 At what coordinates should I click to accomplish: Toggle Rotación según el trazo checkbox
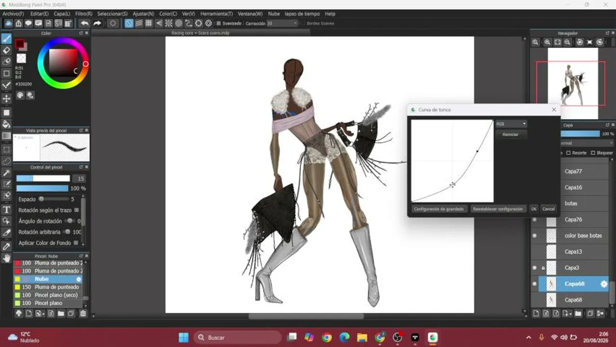click(x=76, y=211)
